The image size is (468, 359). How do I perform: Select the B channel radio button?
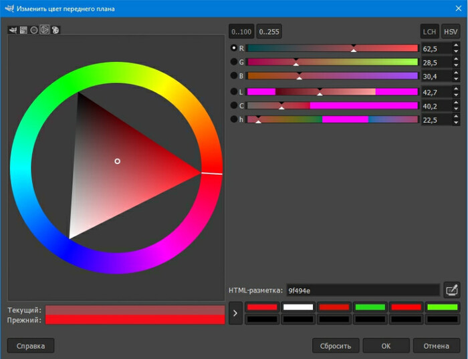coord(234,75)
